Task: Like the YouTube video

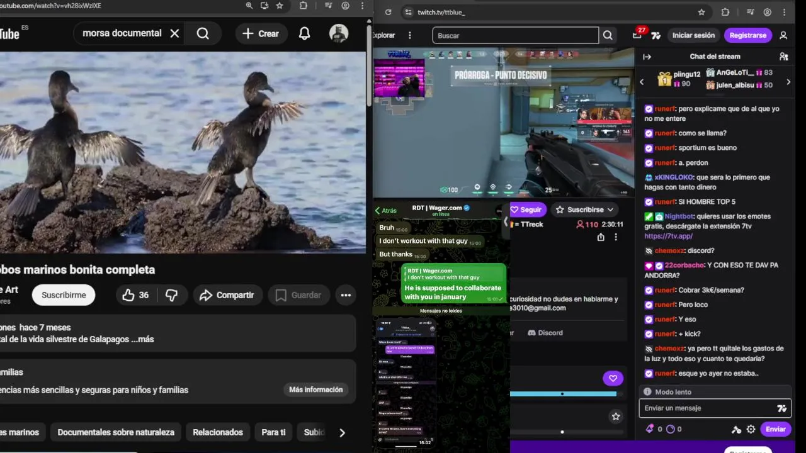Action: click(x=136, y=295)
